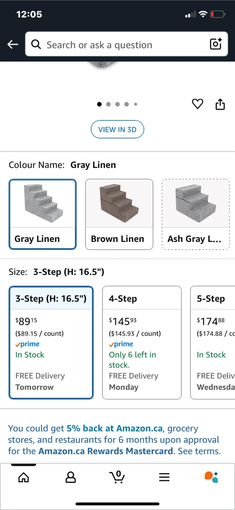Jump to second image carousel dot
This screenshot has height=510, width=235.
tap(108, 104)
